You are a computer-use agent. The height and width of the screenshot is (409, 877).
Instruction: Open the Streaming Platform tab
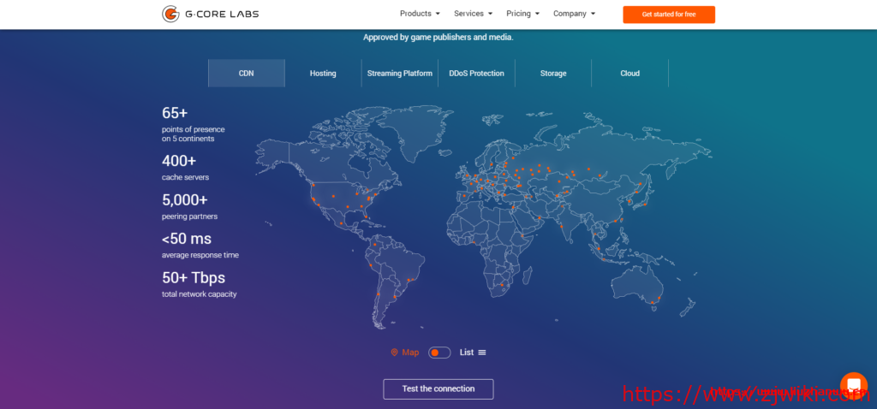pyautogui.click(x=400, y=74)
